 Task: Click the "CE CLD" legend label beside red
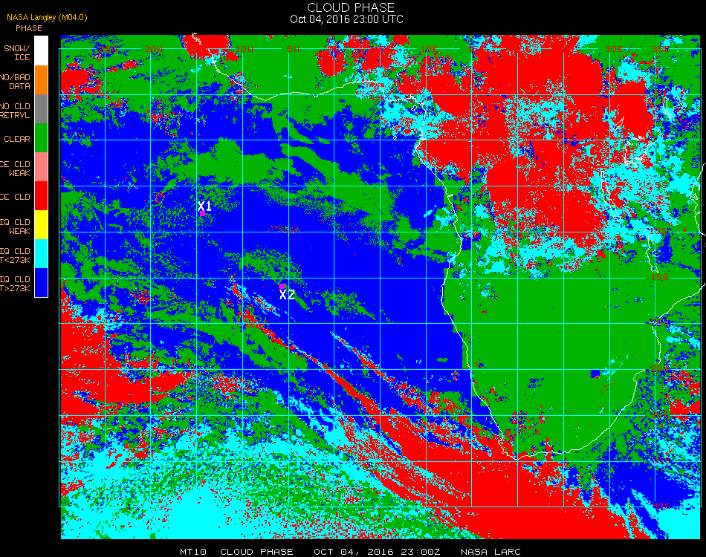[16, 197]
